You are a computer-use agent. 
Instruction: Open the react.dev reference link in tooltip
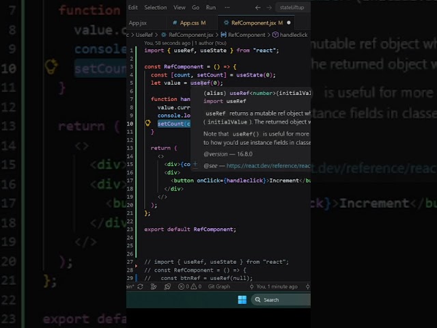(268, 165)
